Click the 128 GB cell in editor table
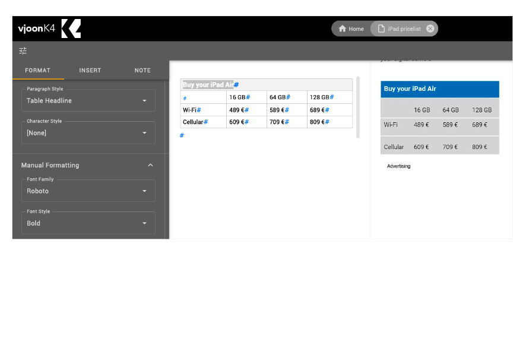The height and width of the screenshot is (351, 526). [329, 97]
